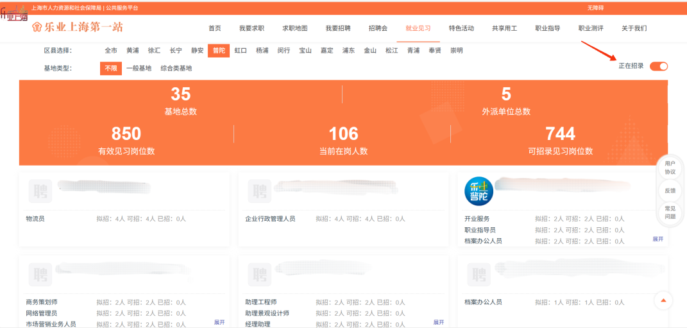Open 用户协议 from the floating sidebar
The width and height of the screenshot is (687, 328).
[x=670, y=168]
